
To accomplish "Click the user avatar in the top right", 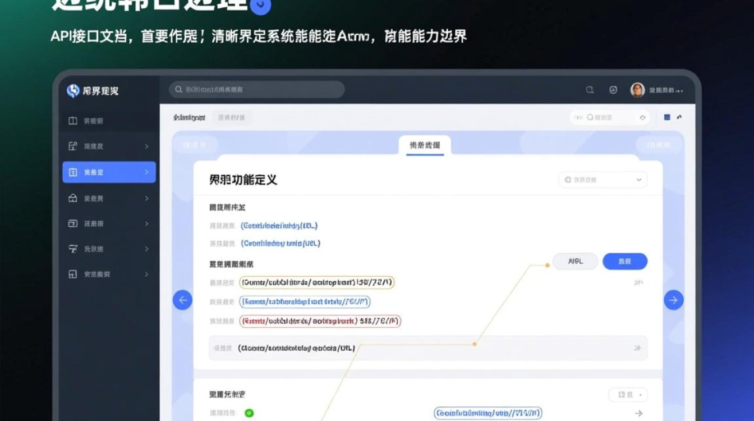I will click(x=636, y=90).
